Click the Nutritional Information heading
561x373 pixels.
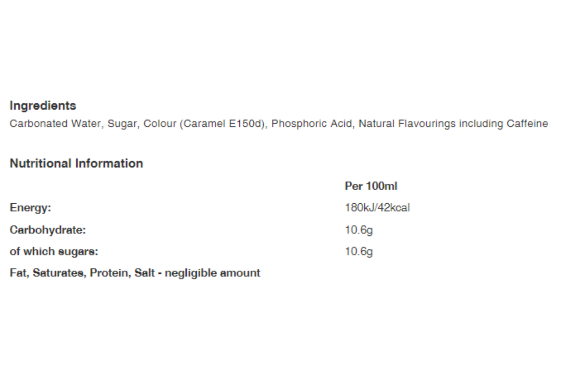(76, 164)
